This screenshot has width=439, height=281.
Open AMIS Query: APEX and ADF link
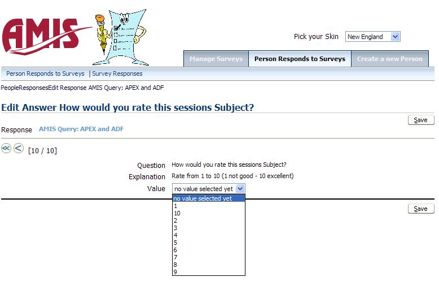pos(81,129)
